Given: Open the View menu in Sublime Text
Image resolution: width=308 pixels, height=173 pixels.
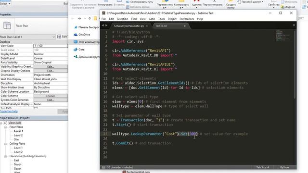Looking at the screenshot, I should [142, 19].
